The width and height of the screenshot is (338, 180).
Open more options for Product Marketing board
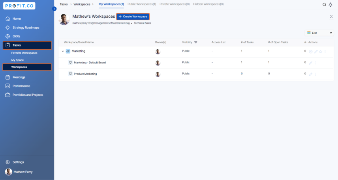(315, 74)
